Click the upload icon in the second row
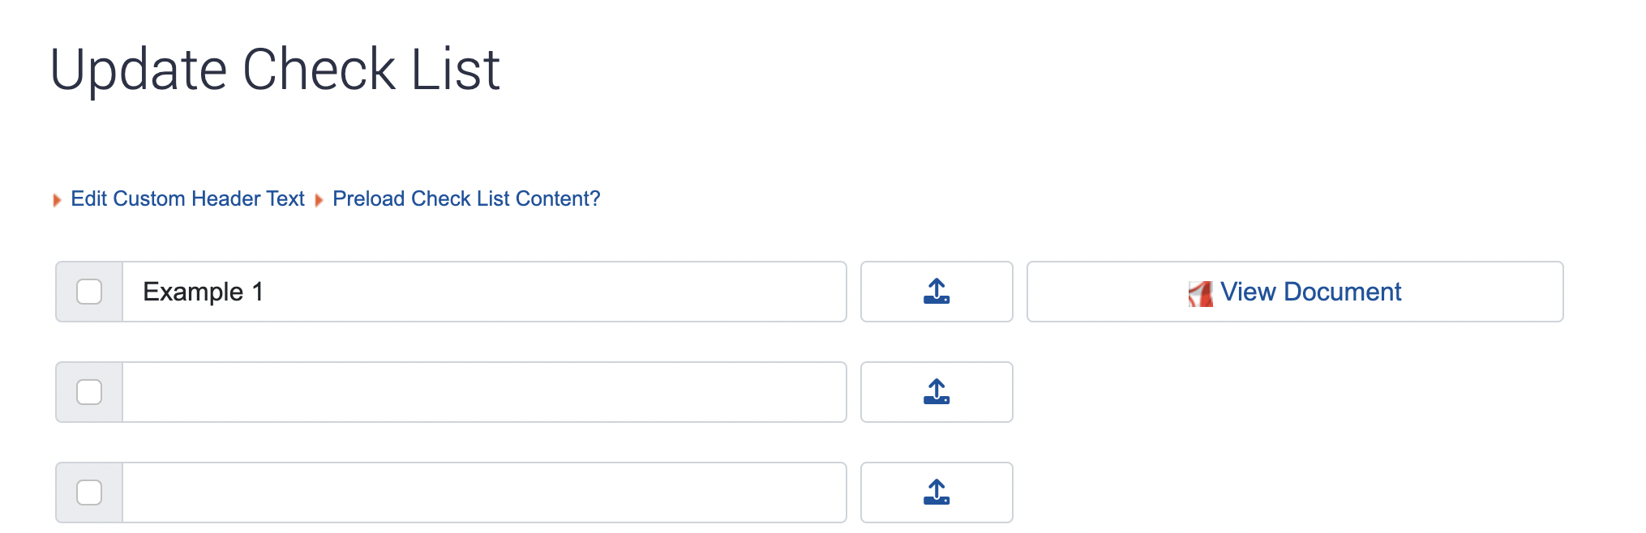The width and height of the screenshot is (1646, 533). [x=937, y=392]
